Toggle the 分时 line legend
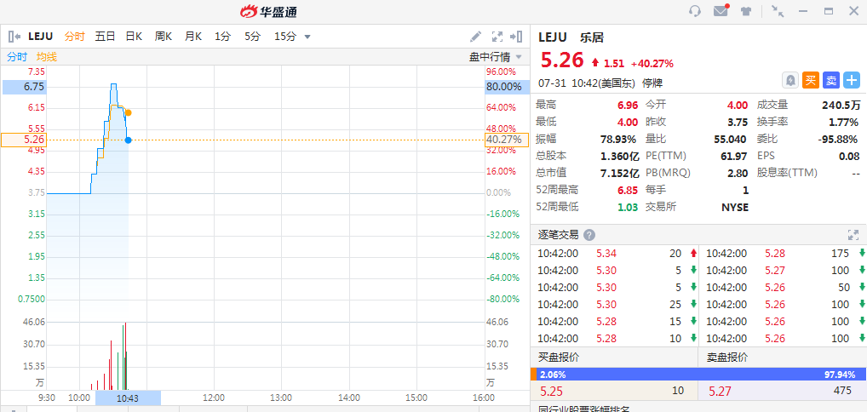The height and width of the screenshot is (412, 867). [x=16, y=56]
